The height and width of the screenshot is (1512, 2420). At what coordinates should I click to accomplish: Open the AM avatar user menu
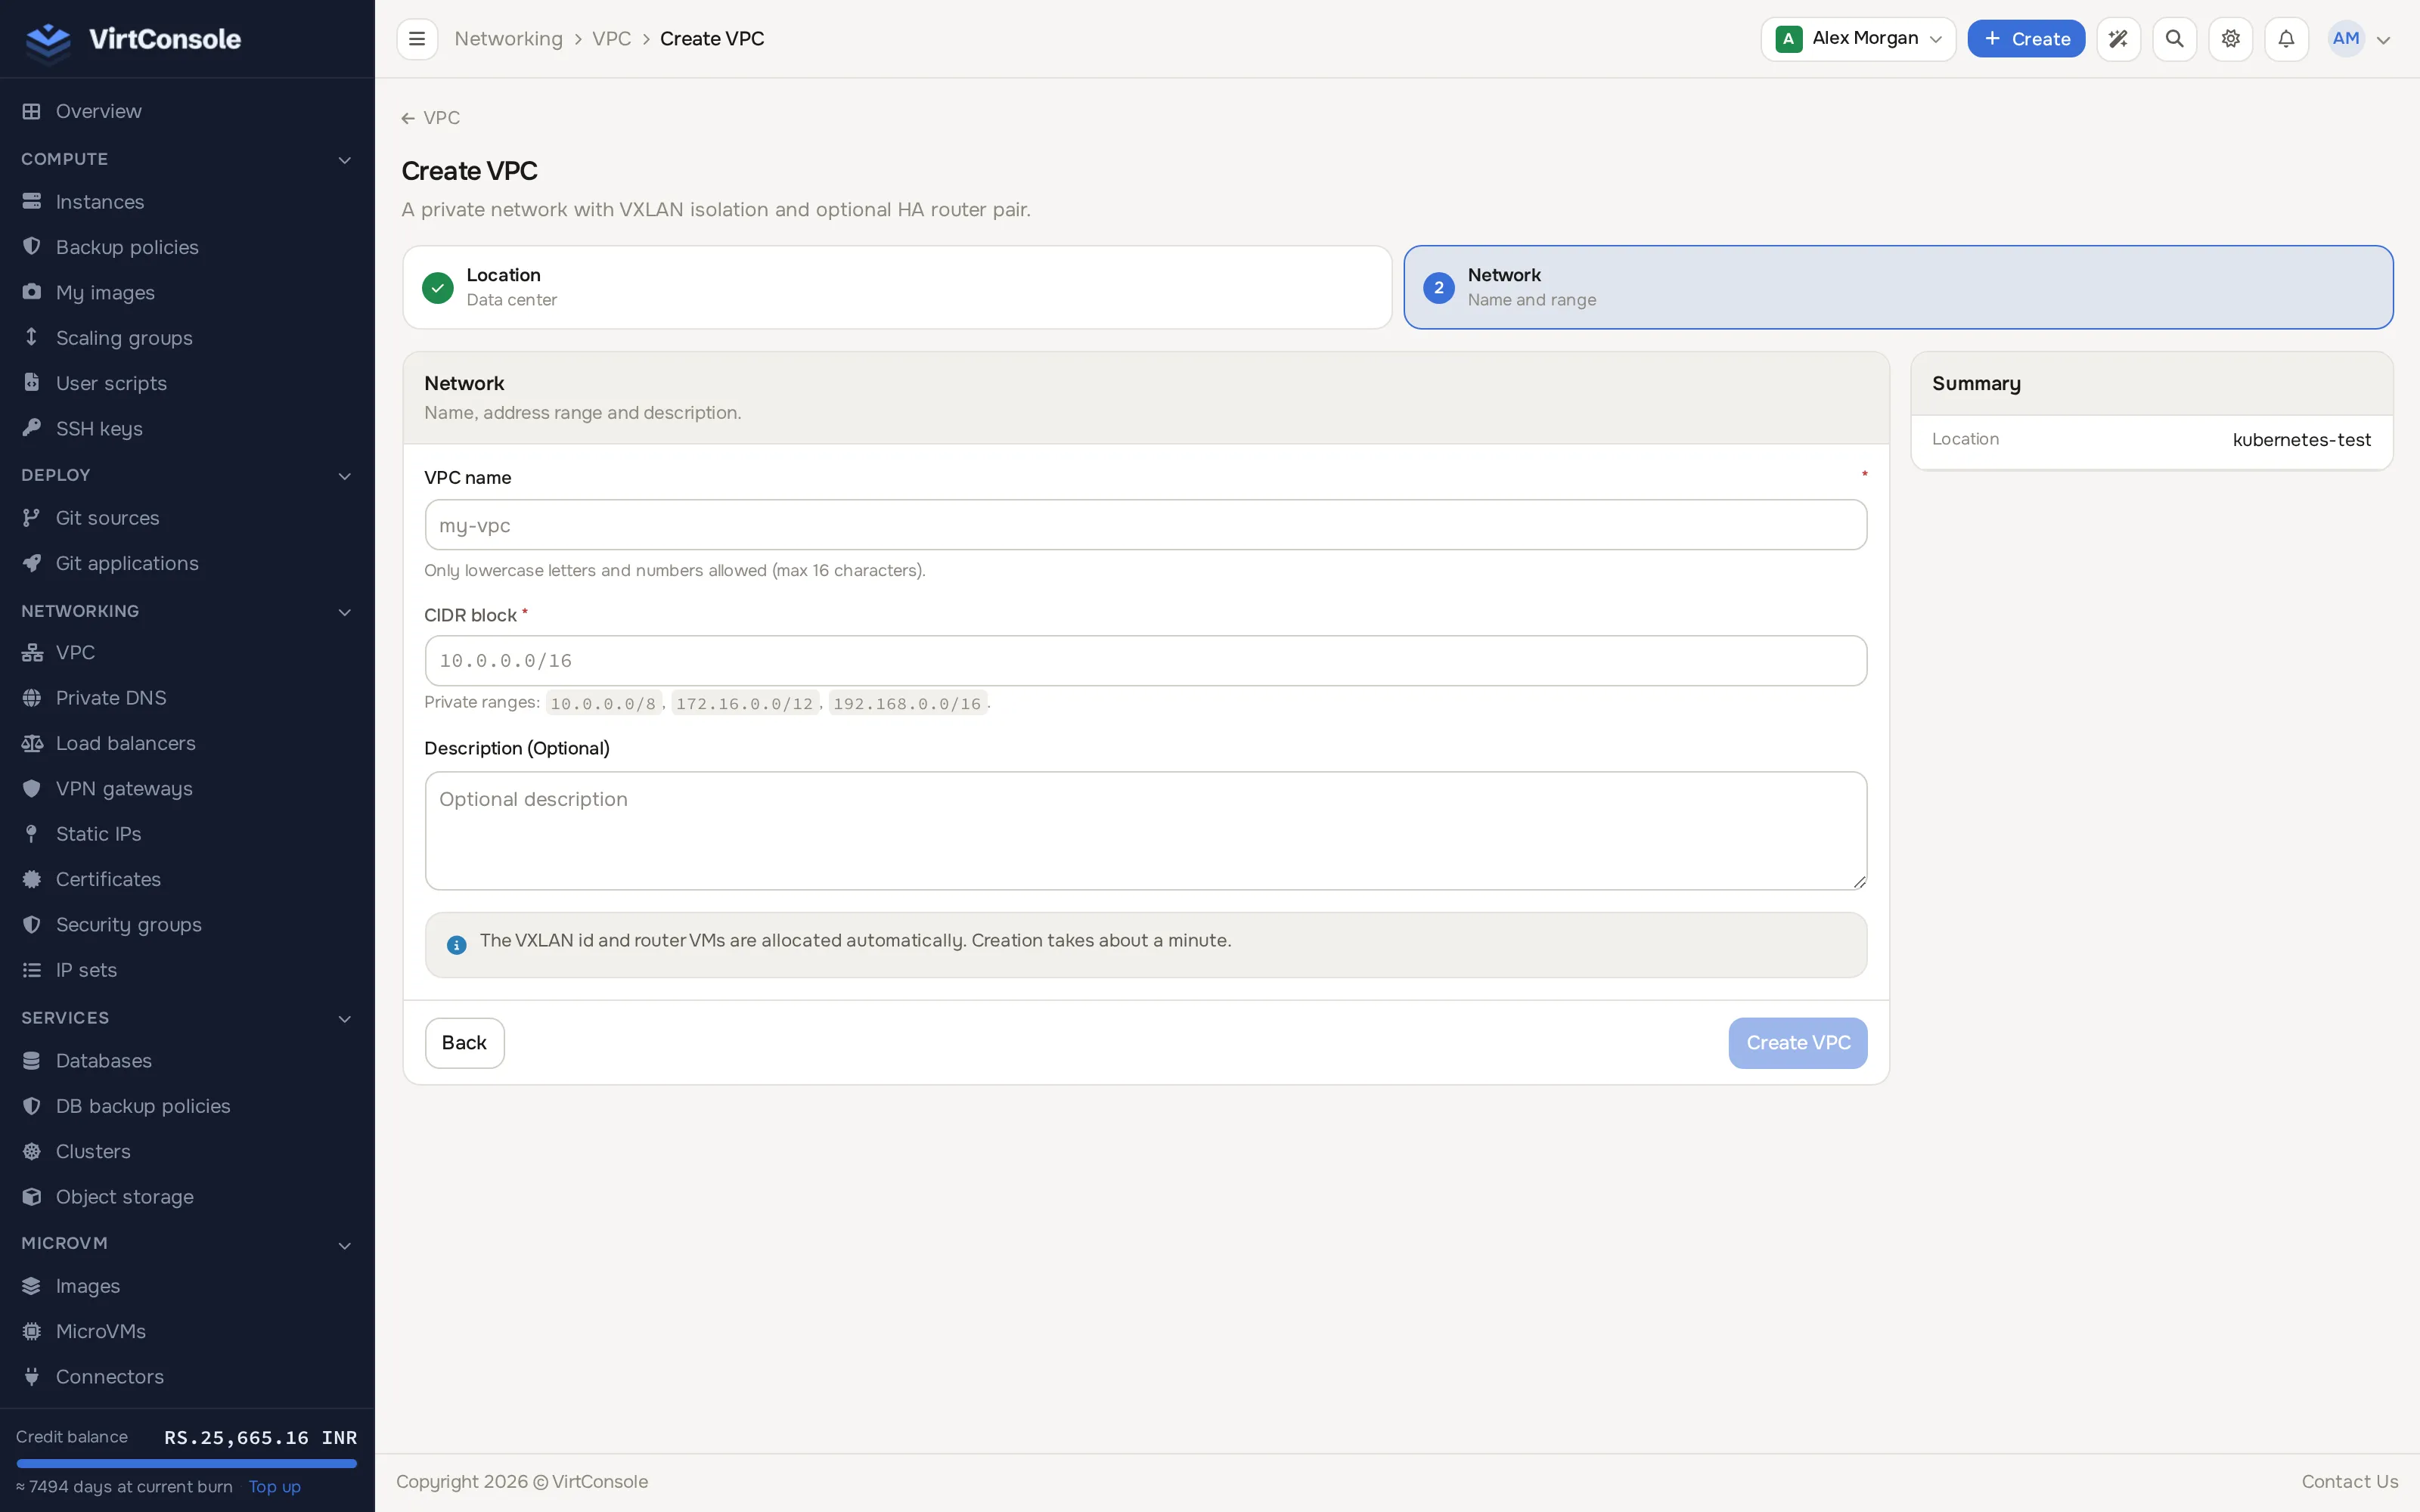(x=2360, y=39)
